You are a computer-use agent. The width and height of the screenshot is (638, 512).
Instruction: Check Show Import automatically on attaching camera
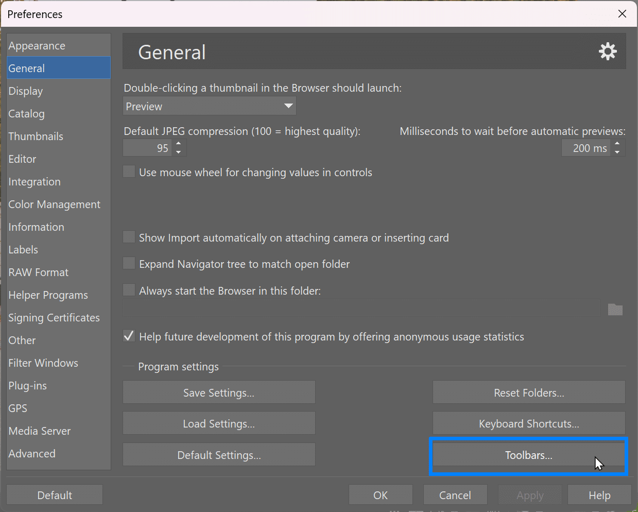[129, 237]
